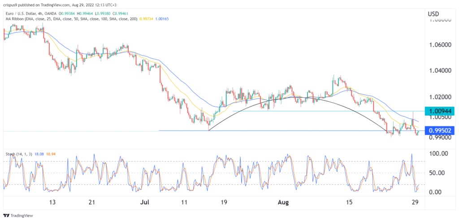Click the 29 date label on time axis
The image size is (459, 221).
click(x=416, y=202)
